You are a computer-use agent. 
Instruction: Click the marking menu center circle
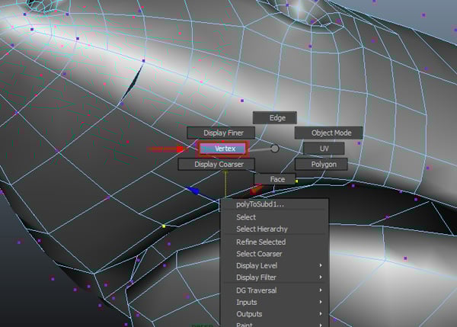[275, 148]
